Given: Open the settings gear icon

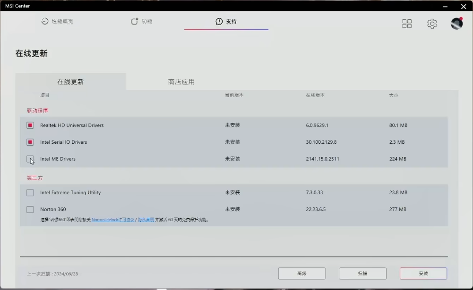Looking at the screenshot, I should click(x=432, y=24).
